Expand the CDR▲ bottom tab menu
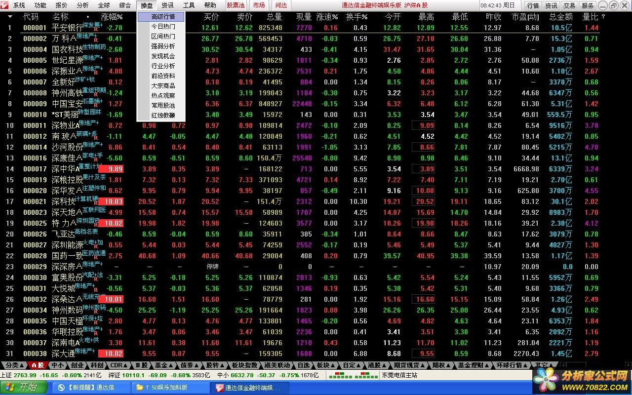632x395 pixels. pyautogui.click(x=119, y=365)
